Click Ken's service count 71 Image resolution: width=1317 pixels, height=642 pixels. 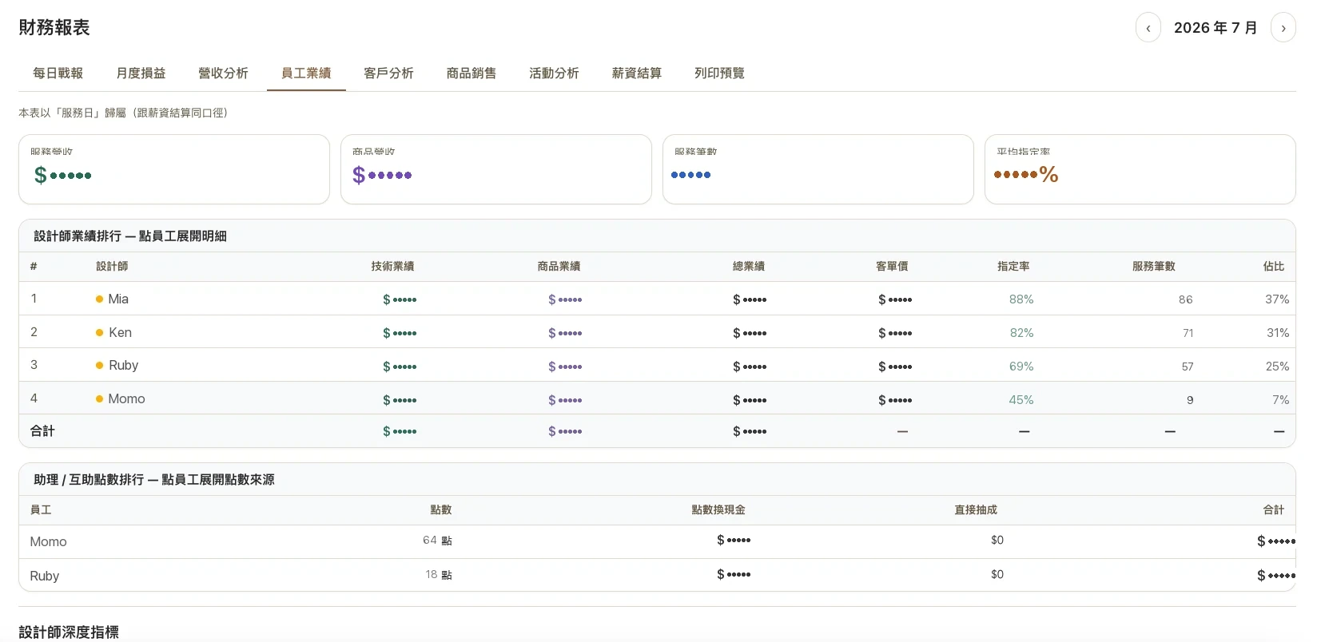pos(1188,333)
